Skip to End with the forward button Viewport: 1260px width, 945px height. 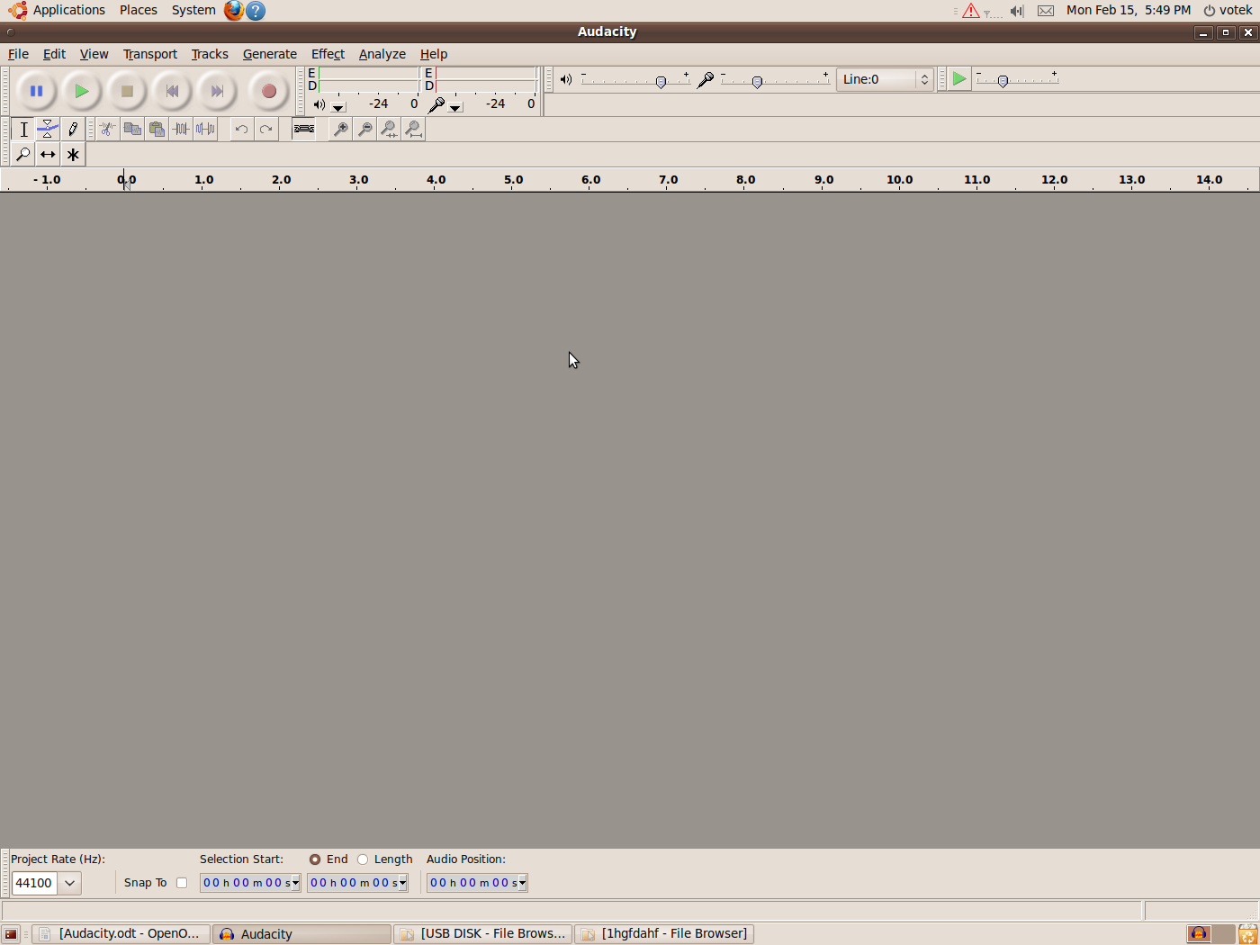point(217,91)
